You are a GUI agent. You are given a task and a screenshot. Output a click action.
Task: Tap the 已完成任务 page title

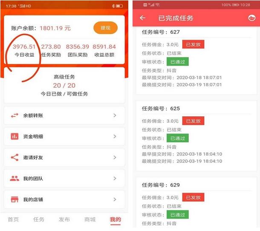[176, 18]
